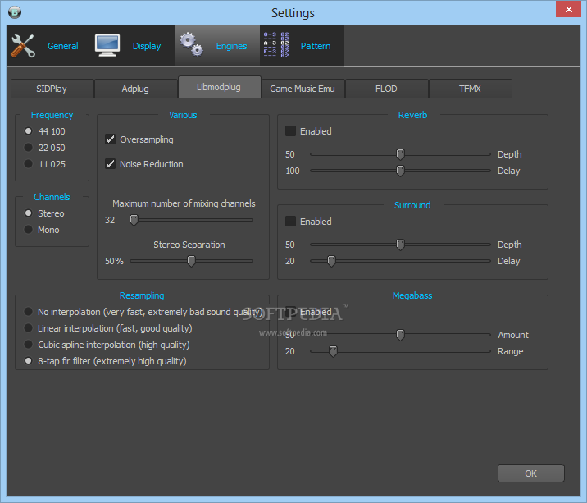Viewport: 587px width, 503px height.
Task: Click the Megabass Range slider handle
Action: tap(333, 351)
